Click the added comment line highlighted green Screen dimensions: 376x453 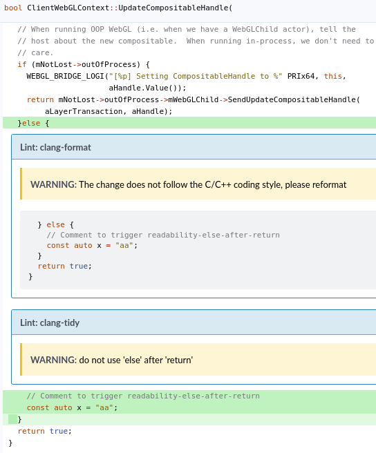pyautogui.click(x=189, y=396)
